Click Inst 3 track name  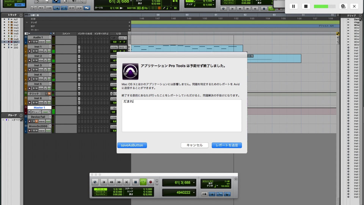(38, 65)
